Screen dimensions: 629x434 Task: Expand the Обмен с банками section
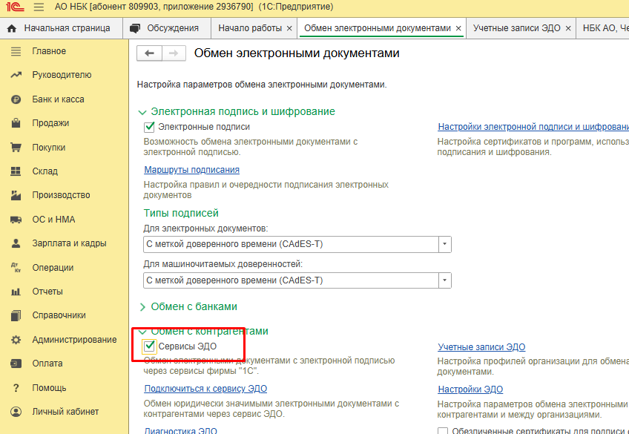[142, 307]
